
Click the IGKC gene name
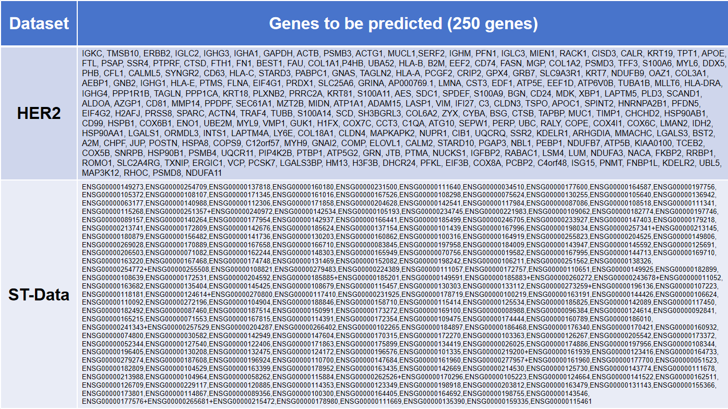coord(92,53)
